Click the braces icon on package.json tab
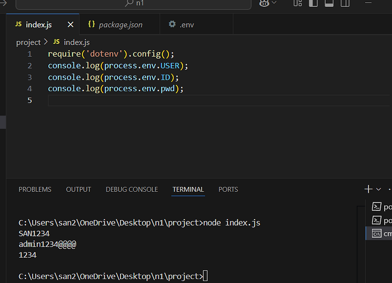The height and width of the screenshot is (283, 392). tap(91, 24)
